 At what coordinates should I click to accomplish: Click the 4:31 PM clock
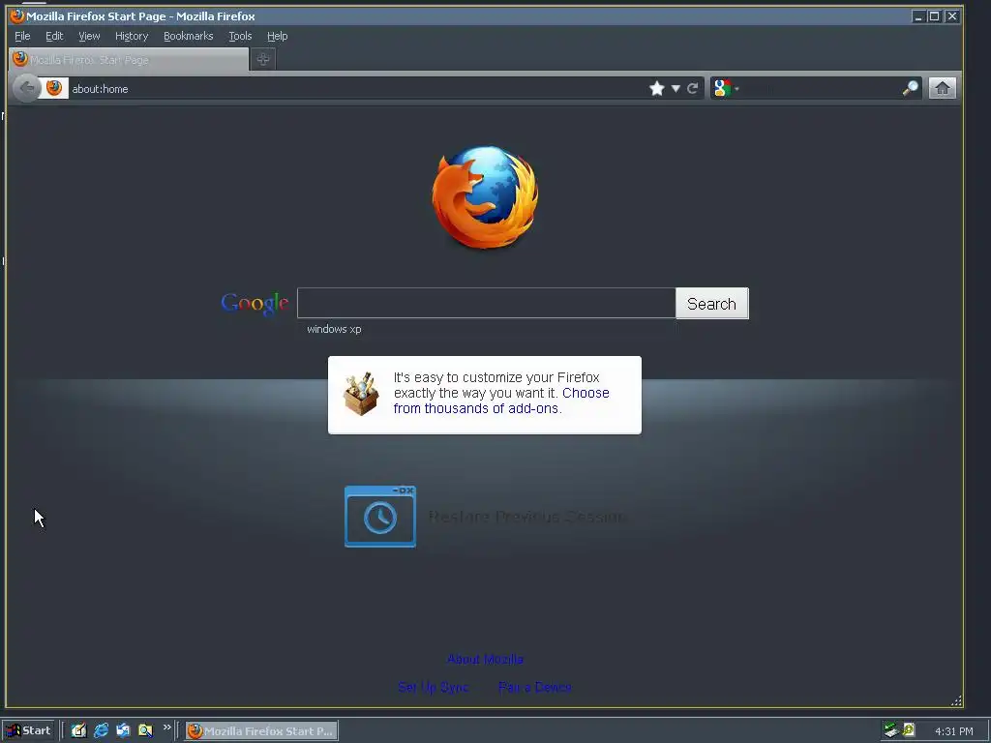point(953,731)
